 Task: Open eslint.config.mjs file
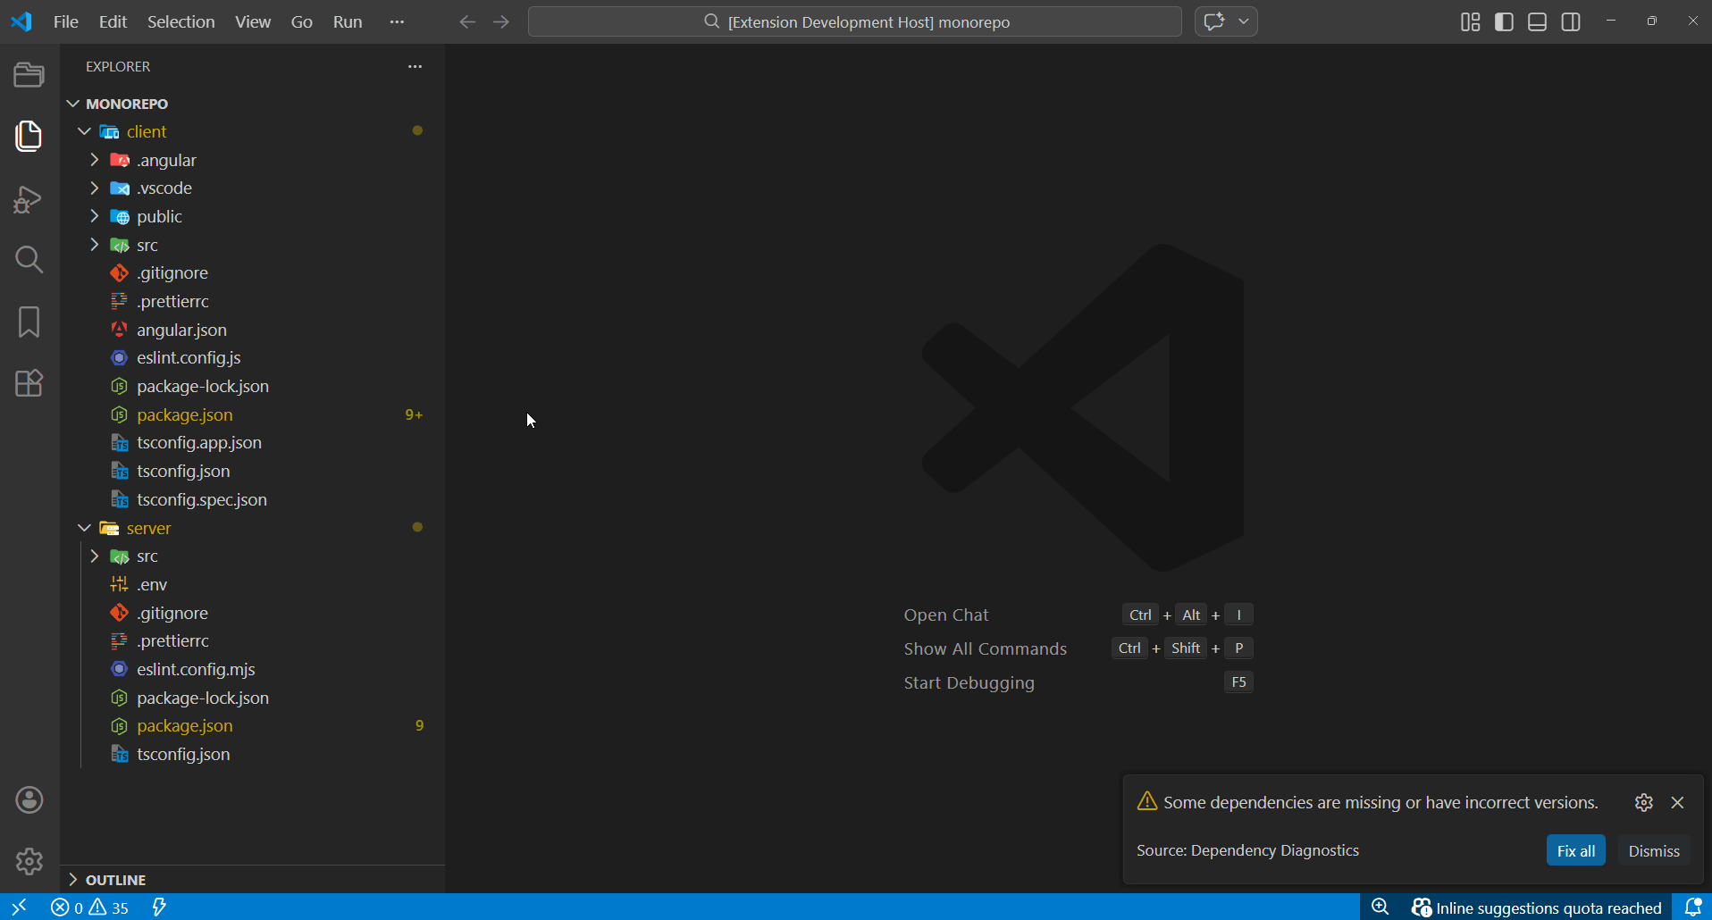coord(196,669)
